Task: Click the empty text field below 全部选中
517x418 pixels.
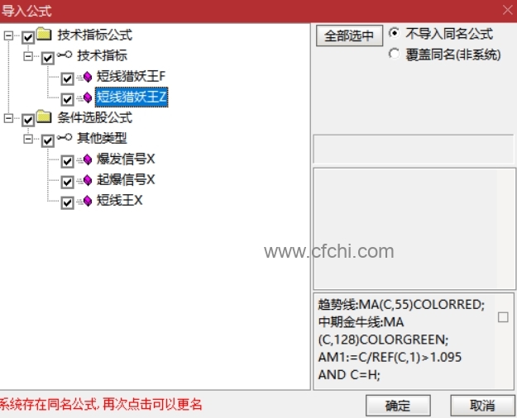Action: (413, 149)
